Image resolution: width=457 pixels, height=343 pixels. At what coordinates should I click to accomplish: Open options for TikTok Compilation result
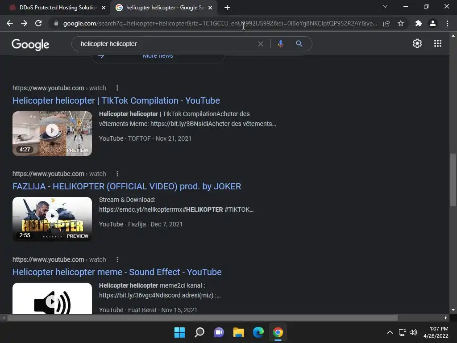(117, 88)
